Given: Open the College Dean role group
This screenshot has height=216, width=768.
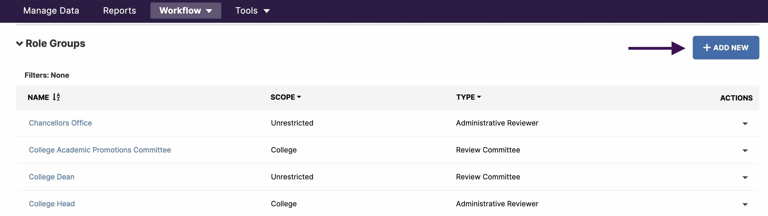Looking at the screenshot, I should pyautogui.click(x=52, y=177).
